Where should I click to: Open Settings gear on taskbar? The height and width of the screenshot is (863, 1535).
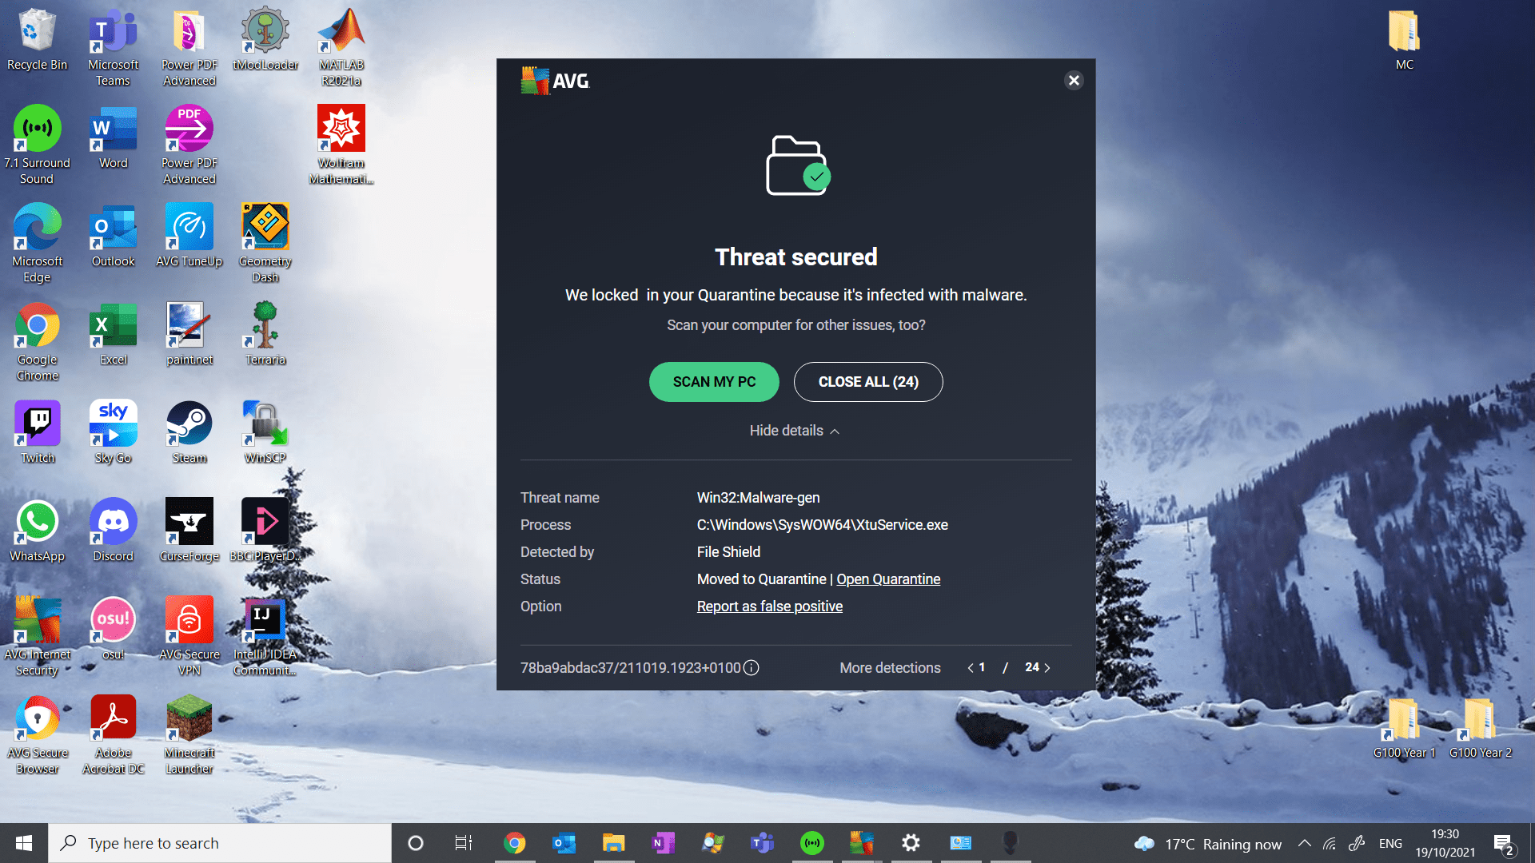click(x=911, y=843)
